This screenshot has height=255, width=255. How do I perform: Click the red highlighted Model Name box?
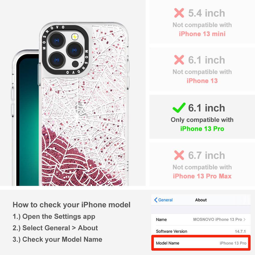201,243
